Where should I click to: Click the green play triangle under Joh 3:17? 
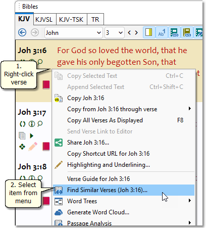pos(32,135)
